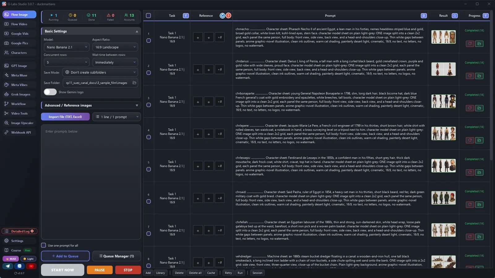Viewport: 495px width, 278px height.
Task: Check the Use one prompt for all box
Action: (44, 245)
